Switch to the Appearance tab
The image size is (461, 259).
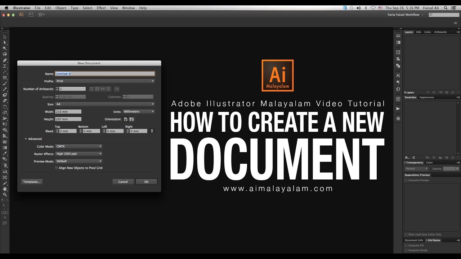427,97
